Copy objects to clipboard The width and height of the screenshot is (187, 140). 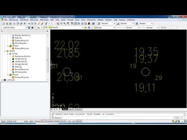(x=32, y=23)
